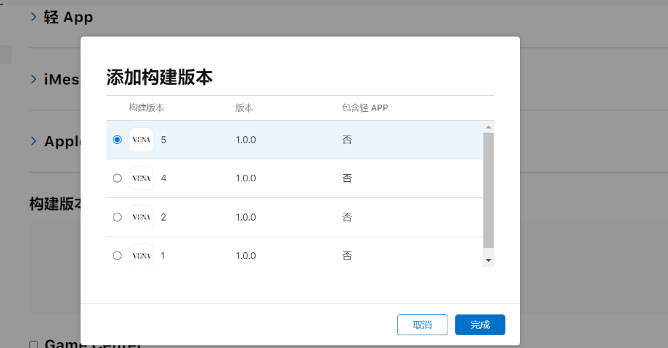
Task: Select the build 5 radio button
Action: click(x=117, y=140)
